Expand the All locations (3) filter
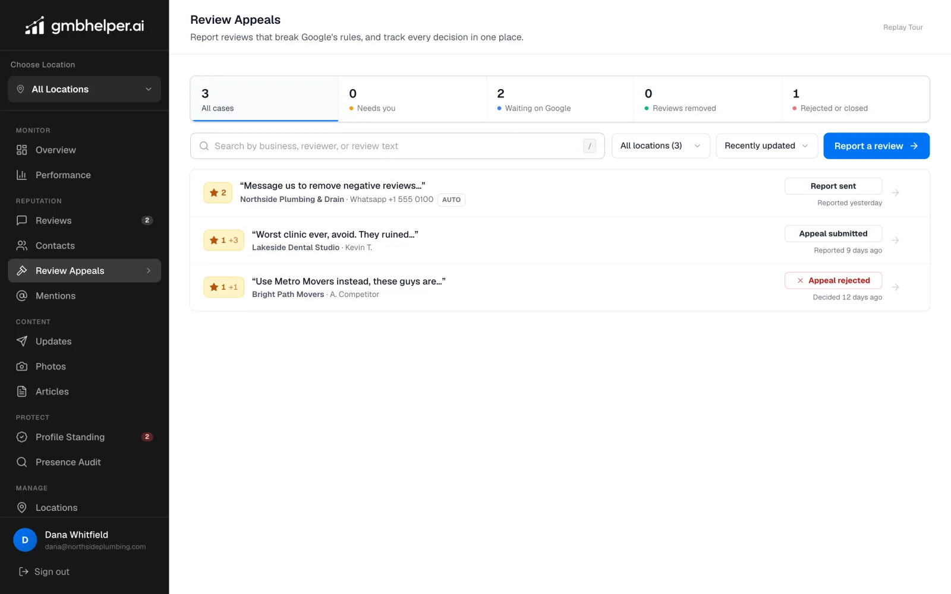 660,146
